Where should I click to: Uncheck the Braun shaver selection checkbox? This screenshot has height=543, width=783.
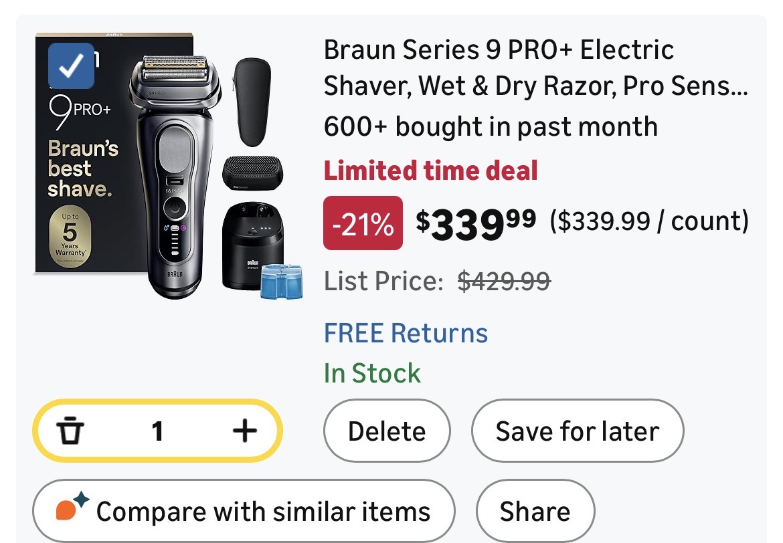point(72,66)
